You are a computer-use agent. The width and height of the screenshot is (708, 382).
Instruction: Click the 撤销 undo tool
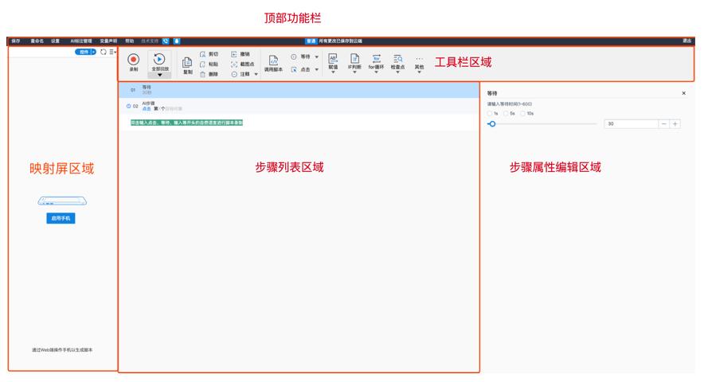click(234, 53)
